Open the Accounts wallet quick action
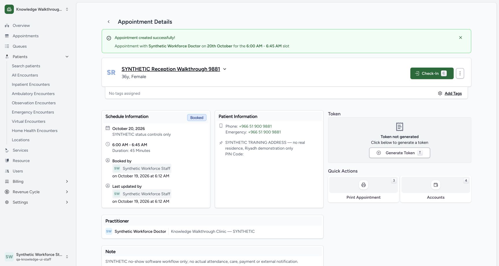The image size is (499, 266). coord(436,185)
